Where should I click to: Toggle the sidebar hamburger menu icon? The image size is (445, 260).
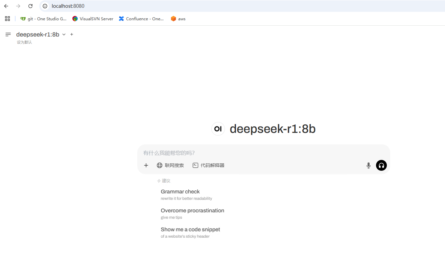[x=8, y=34]
